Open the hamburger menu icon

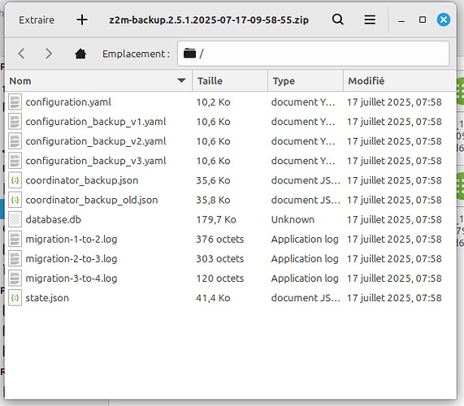tap(370, 19)
